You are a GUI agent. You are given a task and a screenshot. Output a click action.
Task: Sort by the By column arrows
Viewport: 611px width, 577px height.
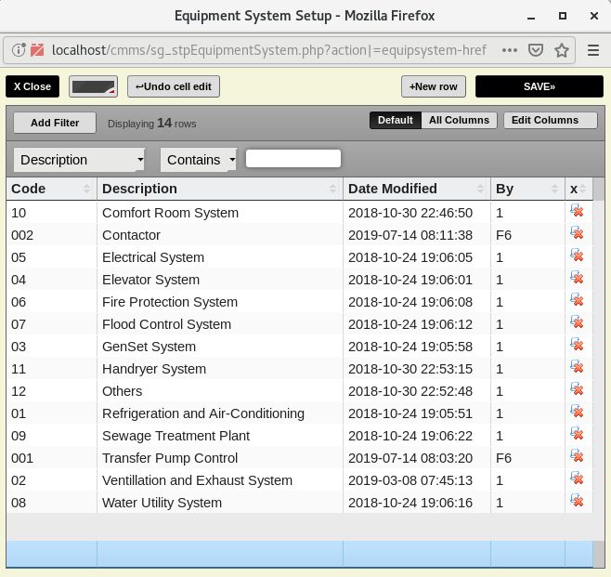pyautogui.click(x=554, y=189)
